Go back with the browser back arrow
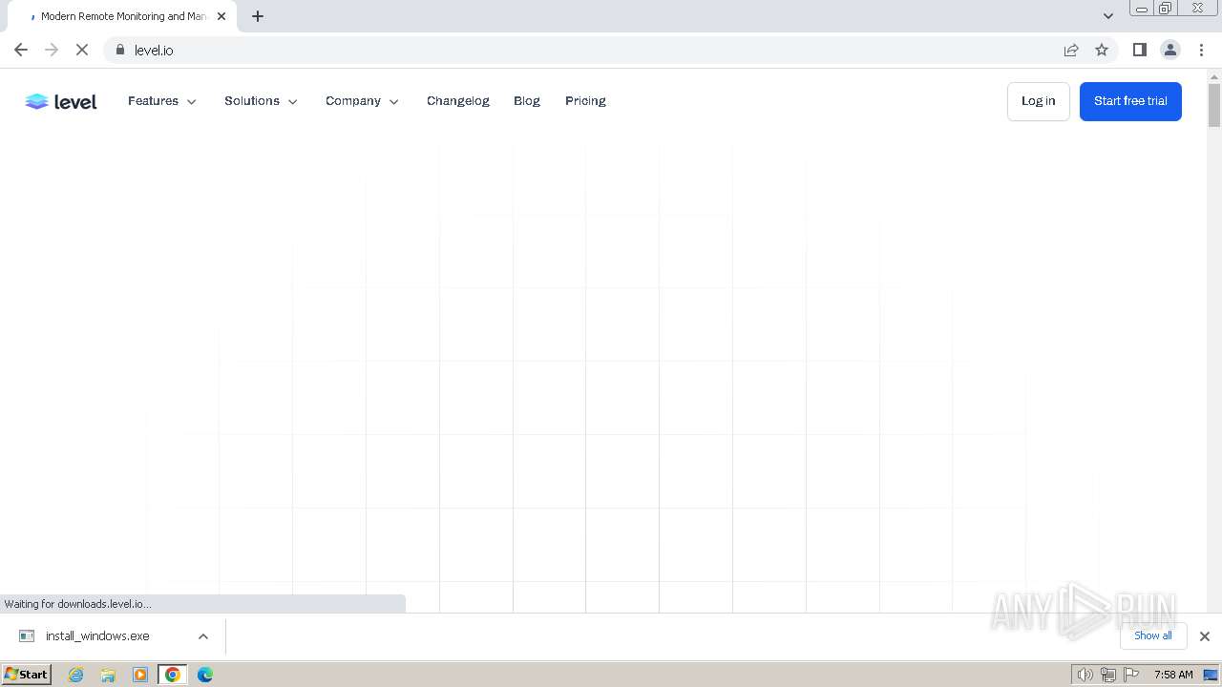1222x687 pixels. click(21, 50)
